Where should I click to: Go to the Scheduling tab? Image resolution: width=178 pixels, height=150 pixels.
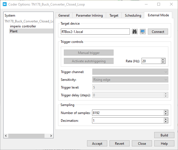[133, 15]
